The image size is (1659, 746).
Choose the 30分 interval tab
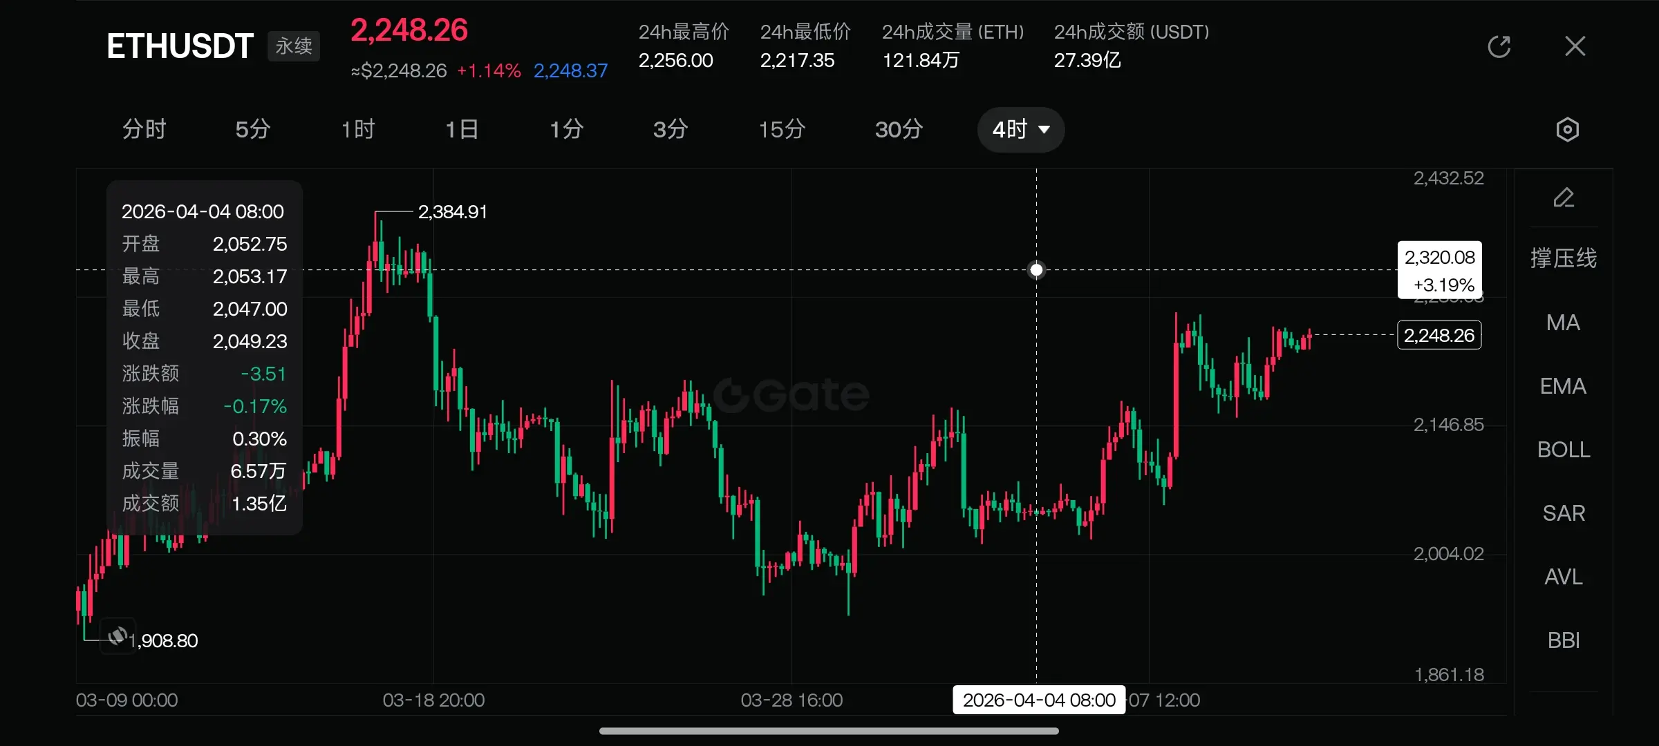(899, 129)
